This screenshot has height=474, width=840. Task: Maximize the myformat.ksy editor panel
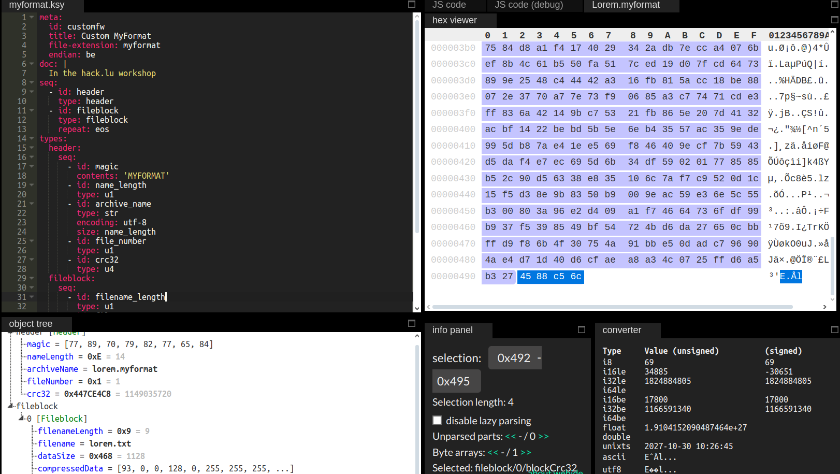click(x=412, y=5)
